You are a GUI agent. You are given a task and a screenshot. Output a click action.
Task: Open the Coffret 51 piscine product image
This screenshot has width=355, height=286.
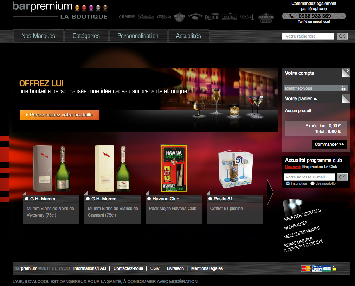[235, 169]
